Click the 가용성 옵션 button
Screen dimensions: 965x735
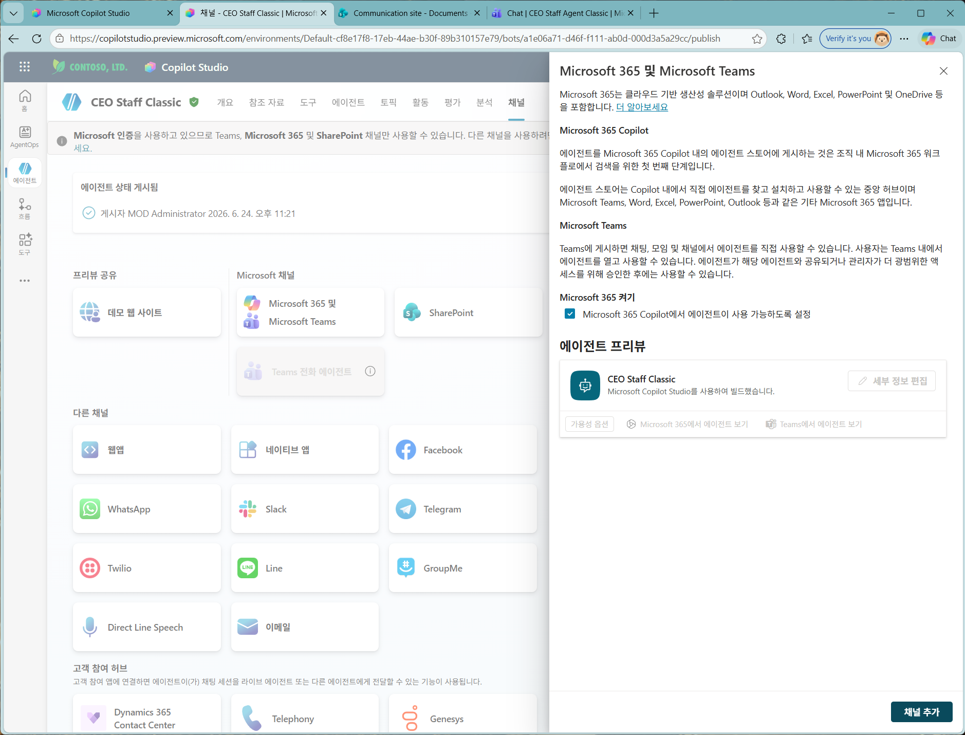(589, 424)
